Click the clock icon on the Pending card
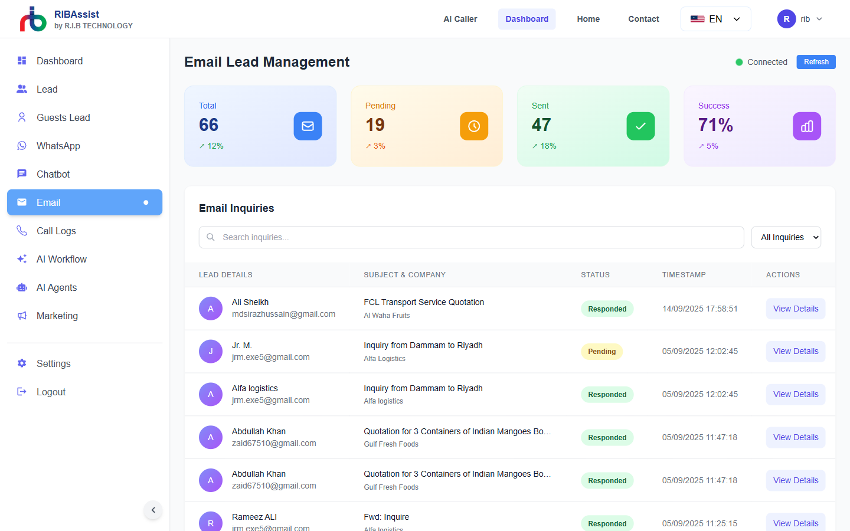Viewport: 850px width, 531px height. pos(474,126)
